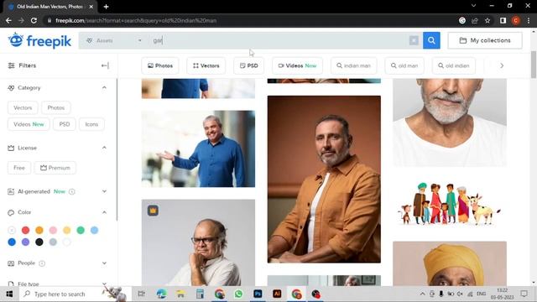The width and height of the screenshot is (537, 302).
Task: Open File Explorer from the taskbar
Action: (x=180, y=294)
